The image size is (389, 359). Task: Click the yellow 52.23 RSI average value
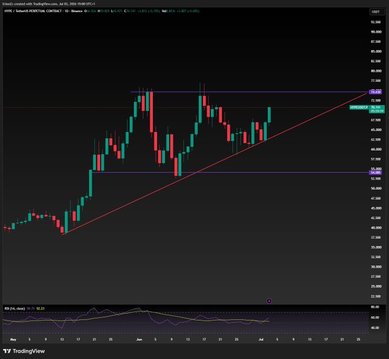tap(40, 309)
